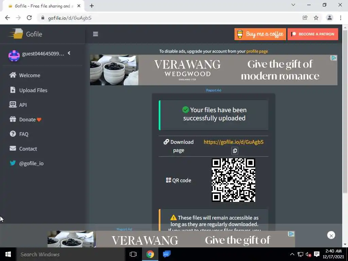Go to Upload Files

click(x=29, y=90)
